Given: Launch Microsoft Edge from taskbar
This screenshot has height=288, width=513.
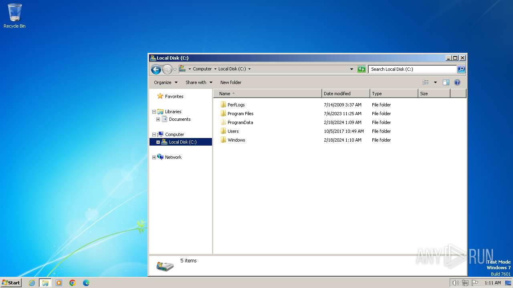Looking at the screenshot, I should (x=86, y=283).
